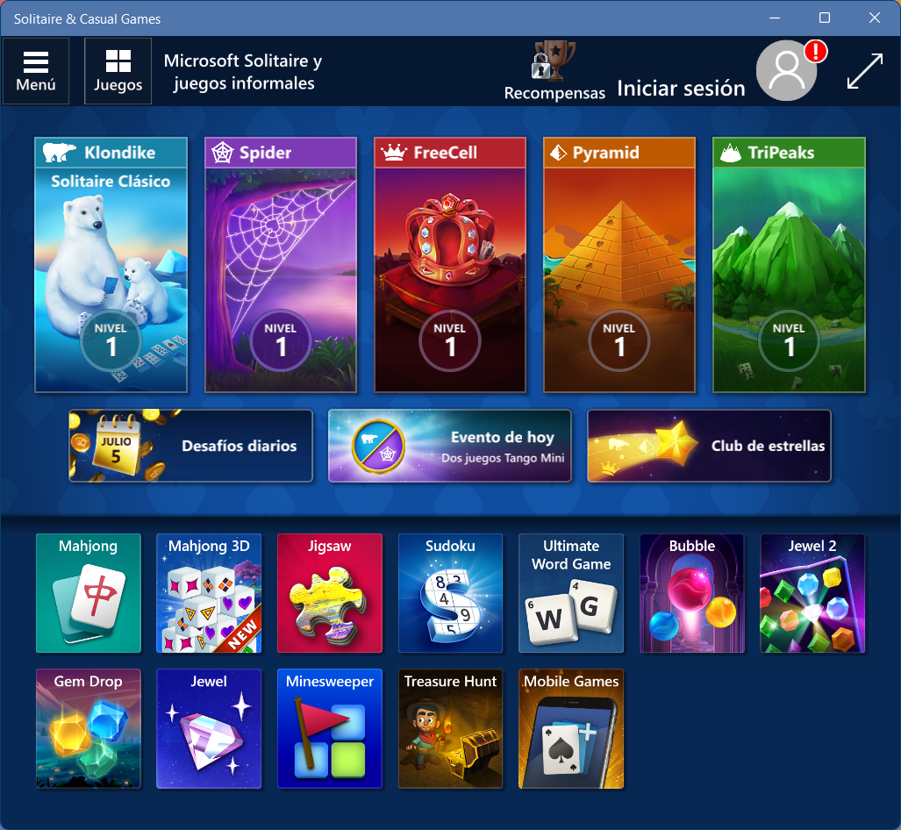Viewport: 901px width, 830px height.
Task: Select the Spider solitaire card
Action: 281,264
